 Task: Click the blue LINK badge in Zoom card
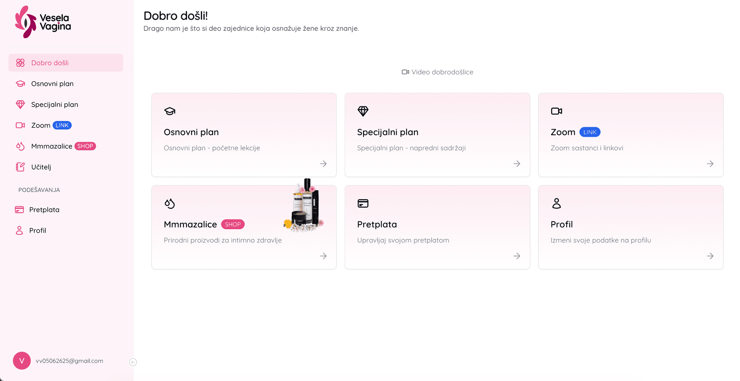tap(590, 132)
